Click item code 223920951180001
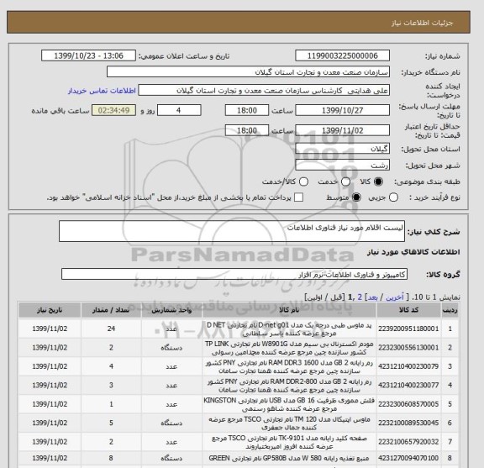484x468 pixels. 408,329
